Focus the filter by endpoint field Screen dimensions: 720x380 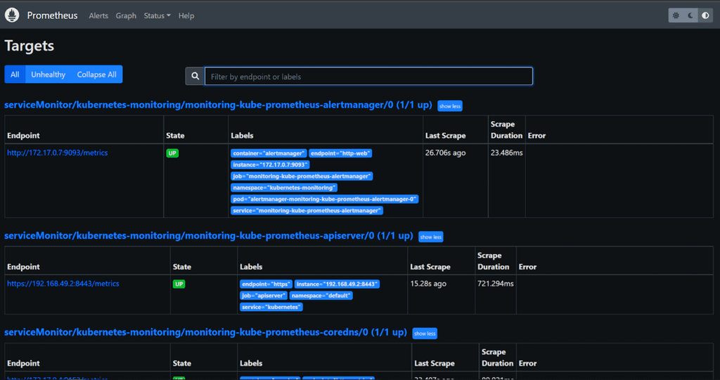368,76
